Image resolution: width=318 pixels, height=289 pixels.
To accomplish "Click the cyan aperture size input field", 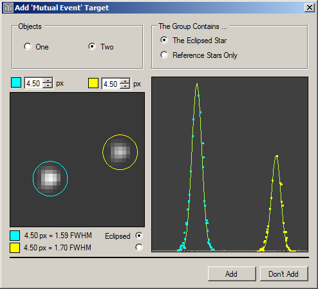I will pyautogui.click(x=34, y=83).
